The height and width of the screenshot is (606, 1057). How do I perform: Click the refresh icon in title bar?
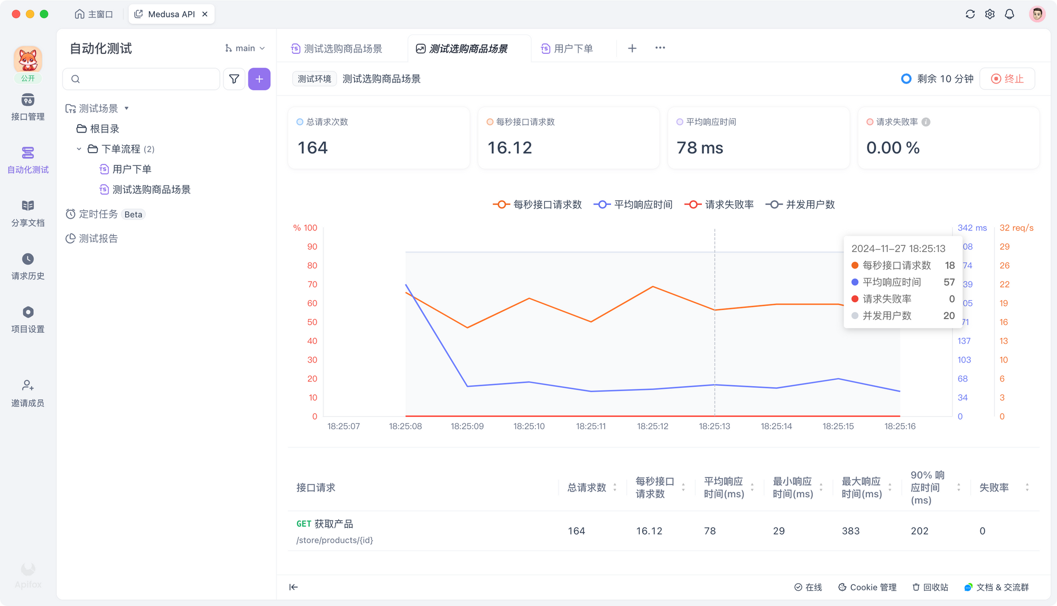970,14
